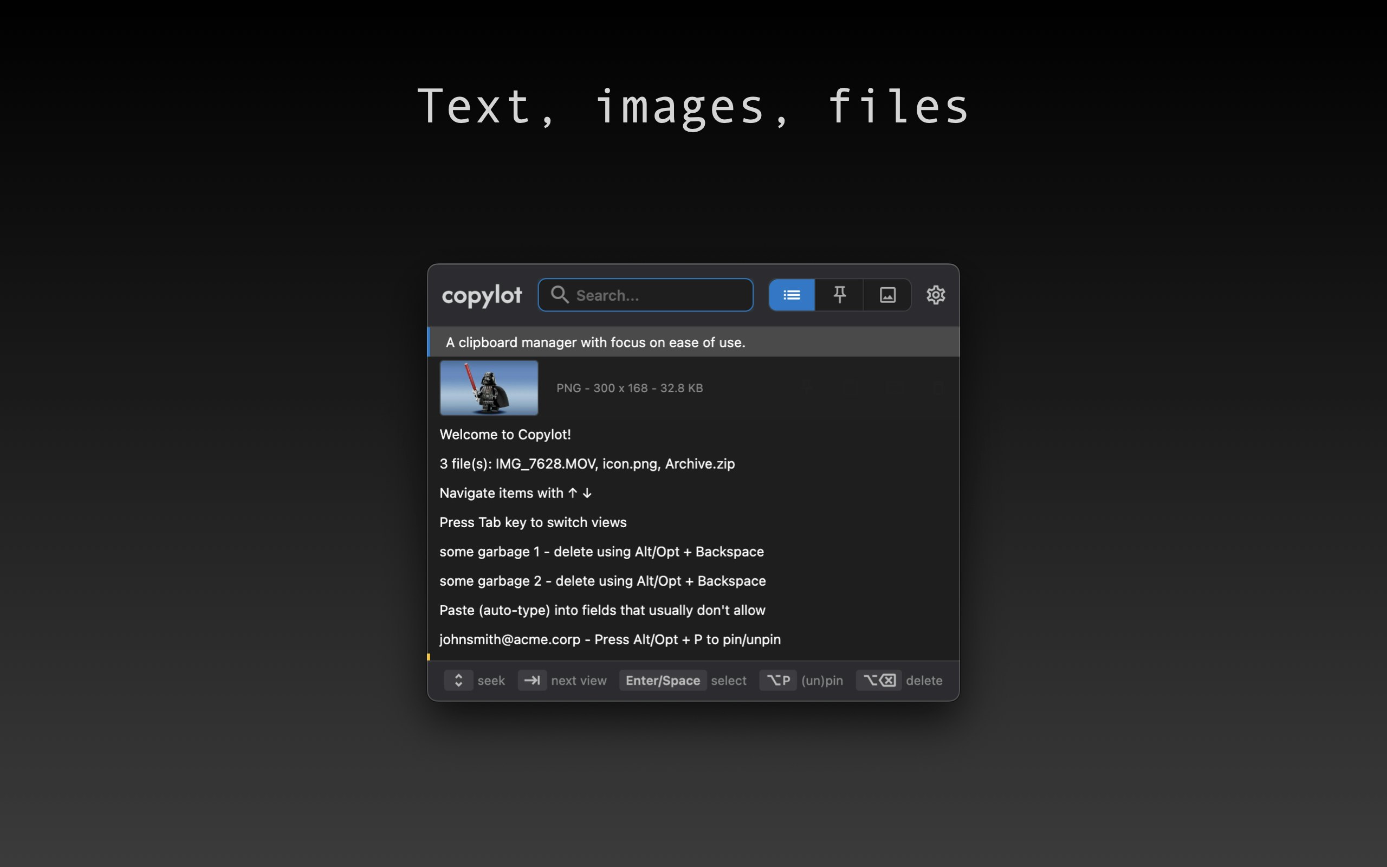
Task: Click the next view arrow icon in the footer
Action: (x=532, y=680)
